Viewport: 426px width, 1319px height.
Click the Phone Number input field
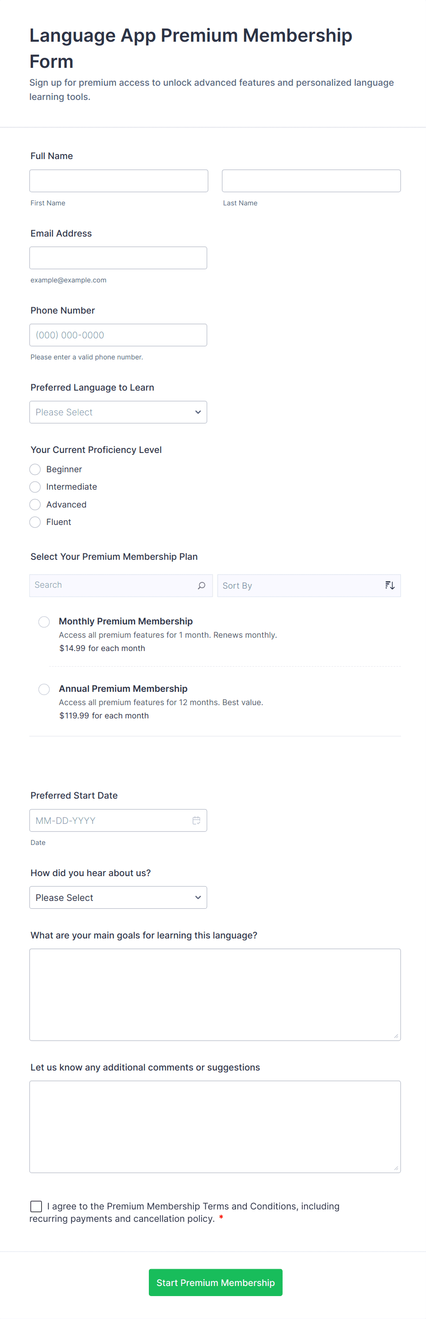click(x=118, y=335)
